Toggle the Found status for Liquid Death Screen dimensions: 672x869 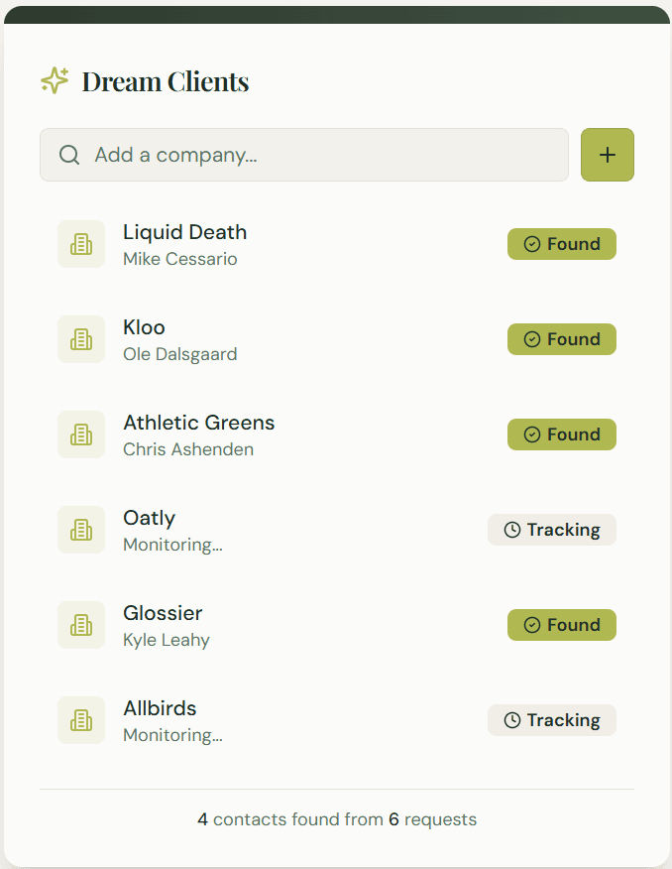(x=561, y=243)
